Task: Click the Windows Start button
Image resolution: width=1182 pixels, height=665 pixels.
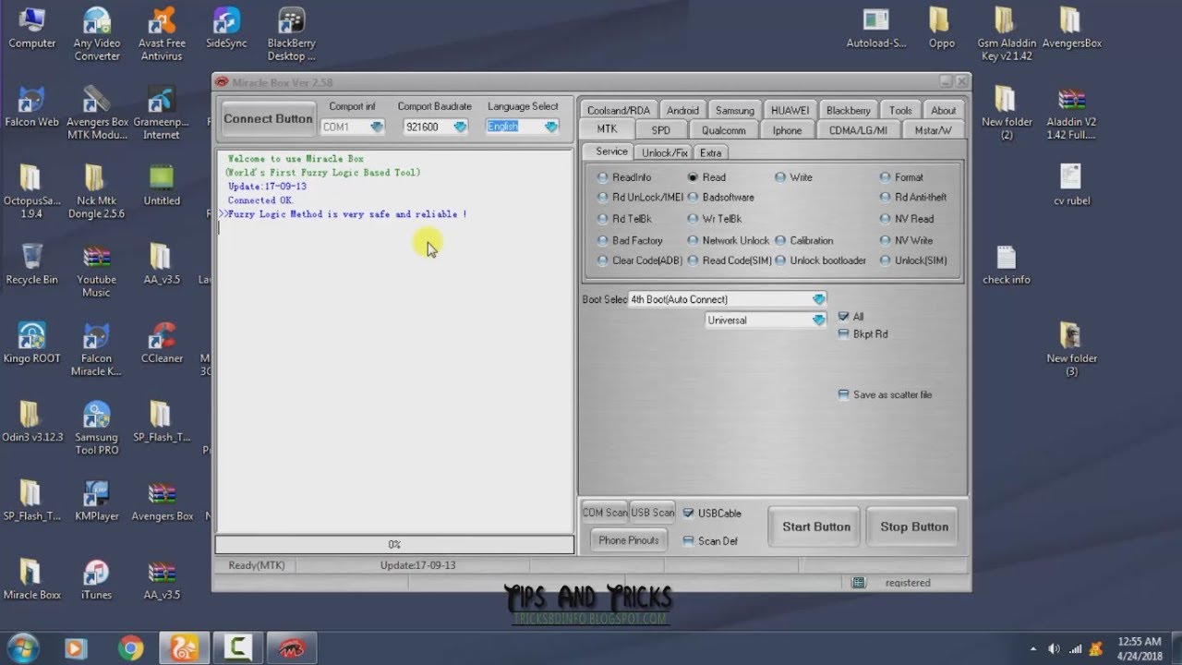Action: [21, 647]
